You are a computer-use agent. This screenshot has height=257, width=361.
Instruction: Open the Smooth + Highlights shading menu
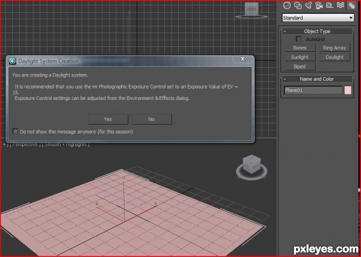pyautogui.click(x=66, y=144)
